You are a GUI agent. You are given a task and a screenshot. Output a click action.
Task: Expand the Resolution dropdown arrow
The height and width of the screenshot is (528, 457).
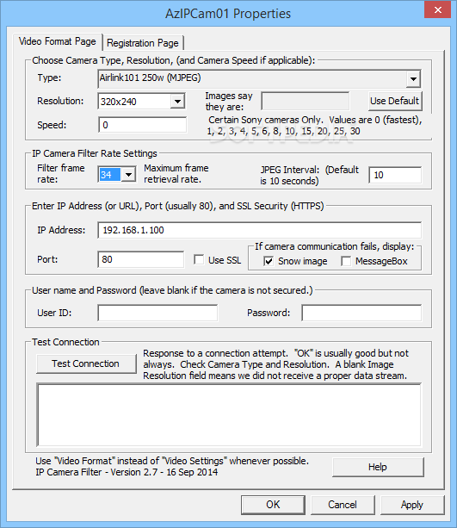point(177,101)
